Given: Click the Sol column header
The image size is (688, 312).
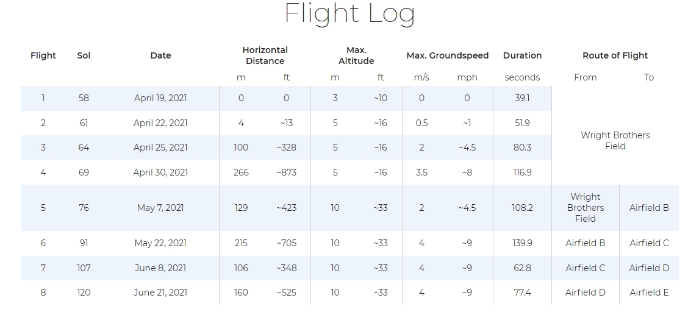Looking at the screenshot, I should [x=84, y=55].
